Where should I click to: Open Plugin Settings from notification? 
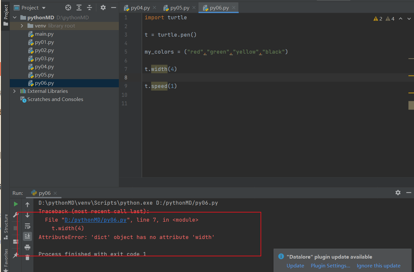(330, 266)
